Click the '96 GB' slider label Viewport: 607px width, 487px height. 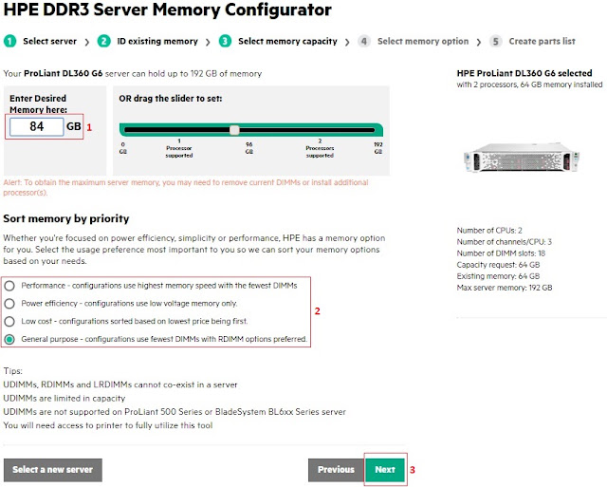(248, 148)
